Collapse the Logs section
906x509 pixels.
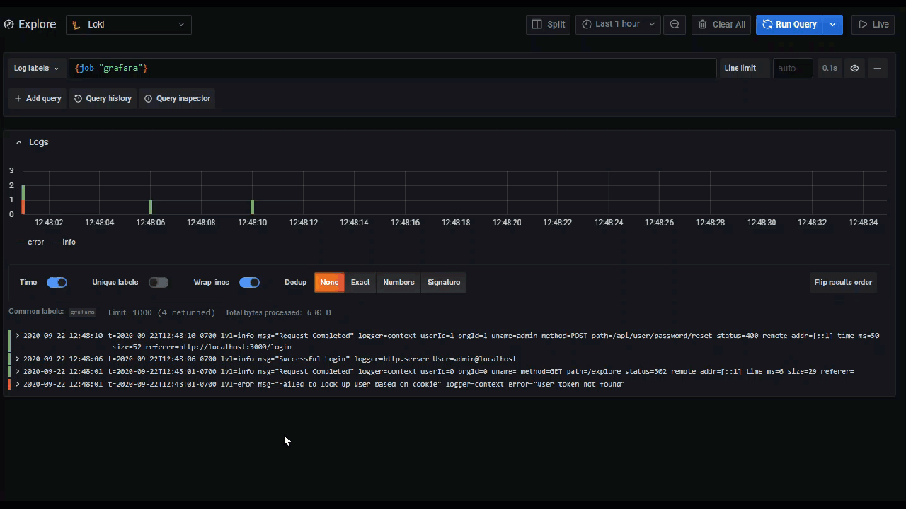[x=19, y=141]
